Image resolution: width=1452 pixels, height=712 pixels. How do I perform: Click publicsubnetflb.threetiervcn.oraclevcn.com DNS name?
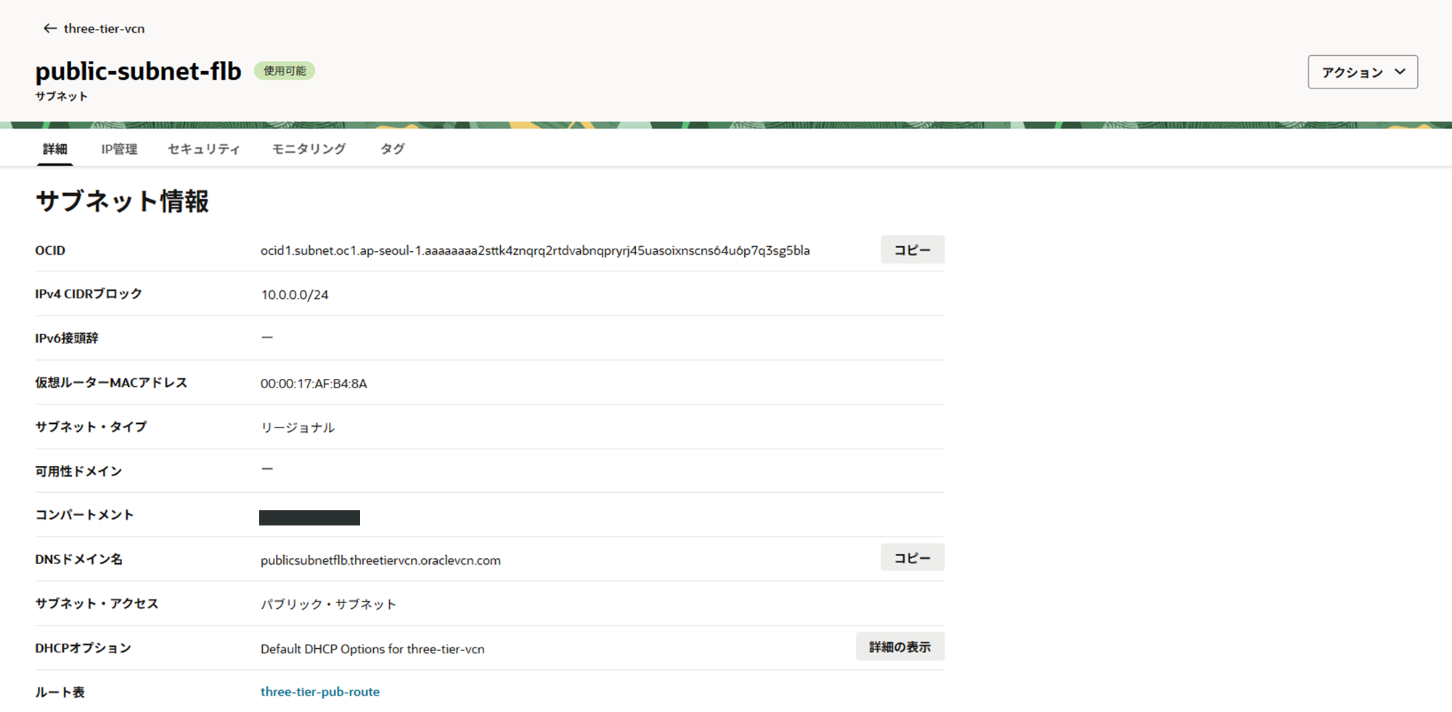click(x=380, y=560)
